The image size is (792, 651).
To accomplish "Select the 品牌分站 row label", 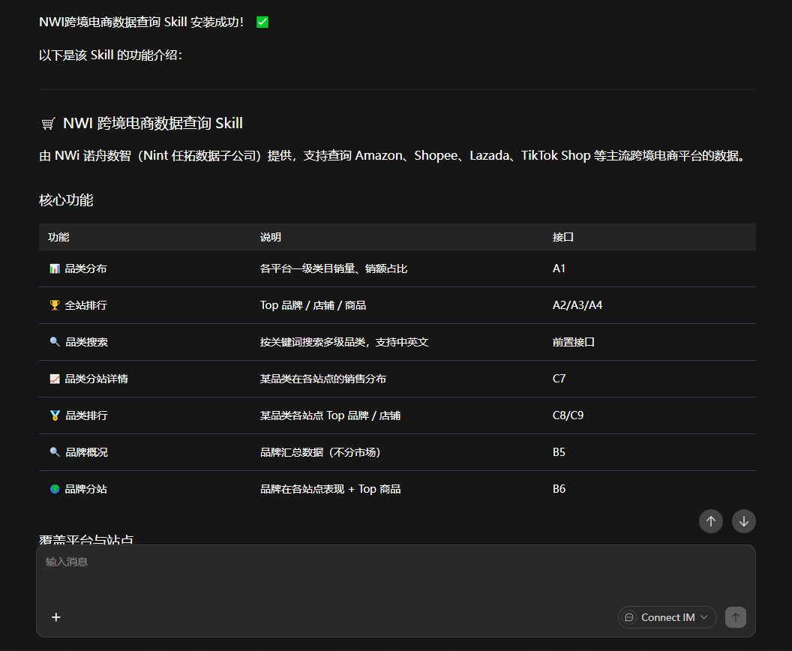I will click(x=85, y=489).
